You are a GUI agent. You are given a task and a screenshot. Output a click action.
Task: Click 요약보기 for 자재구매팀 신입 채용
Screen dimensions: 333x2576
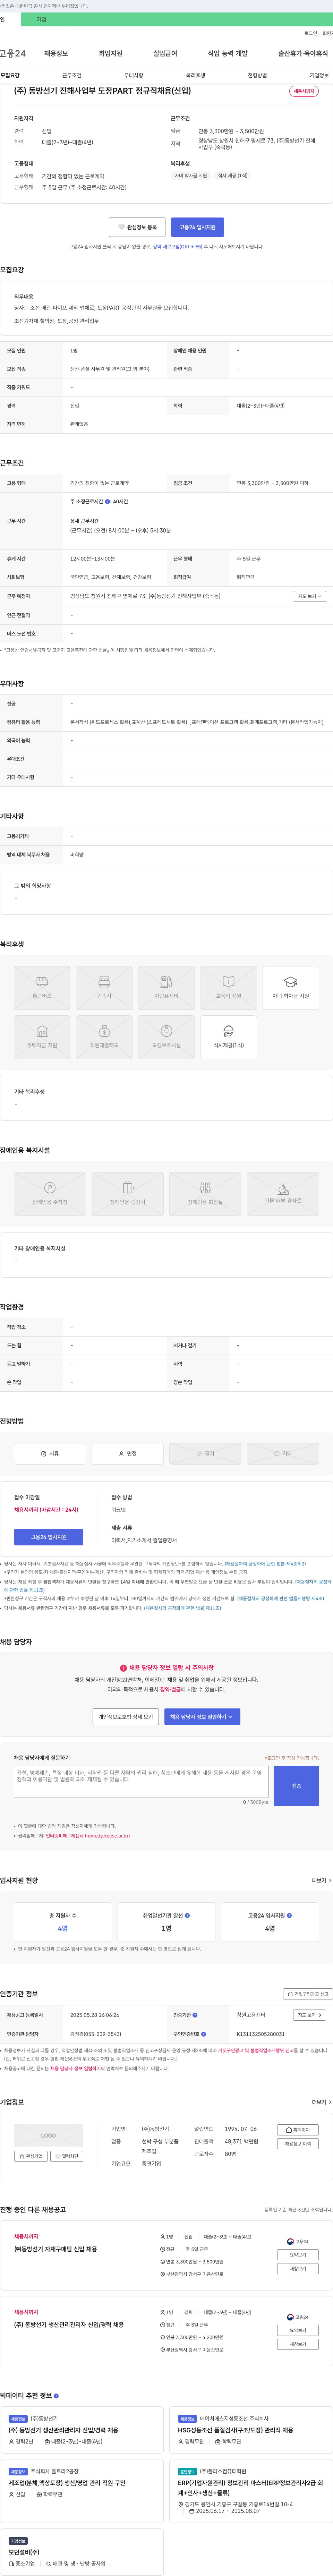point(298,2255)
